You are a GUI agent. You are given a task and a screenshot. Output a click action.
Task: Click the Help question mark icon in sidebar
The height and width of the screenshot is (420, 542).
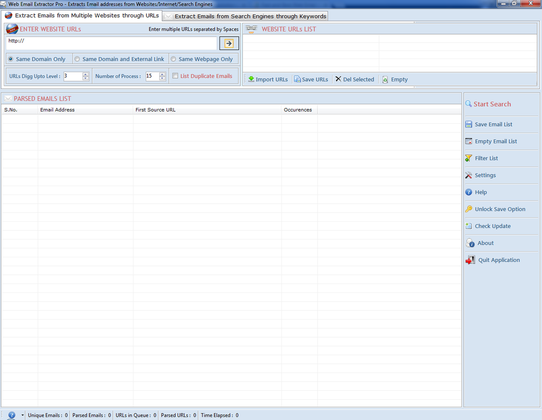click(469, 192)
